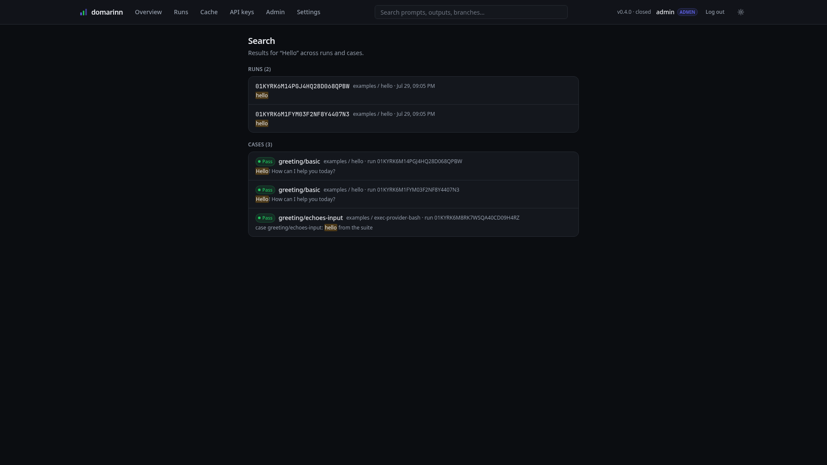This screenshot has height=465, width=827.
Task: Open the greeting/echoes-input case
Action: click(x=413, y=222)
